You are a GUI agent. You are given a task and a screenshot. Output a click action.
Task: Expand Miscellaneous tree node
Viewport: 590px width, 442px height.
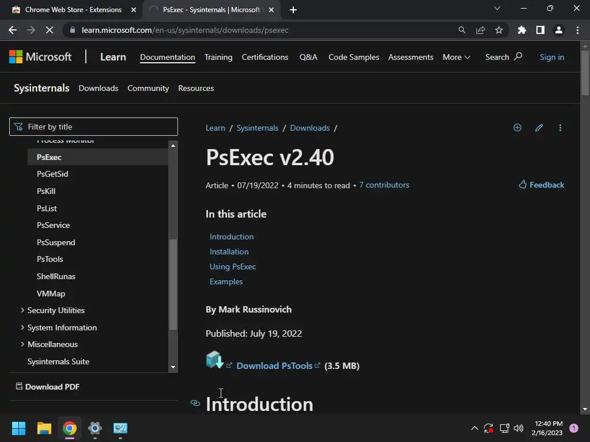[x=22, y=344]
